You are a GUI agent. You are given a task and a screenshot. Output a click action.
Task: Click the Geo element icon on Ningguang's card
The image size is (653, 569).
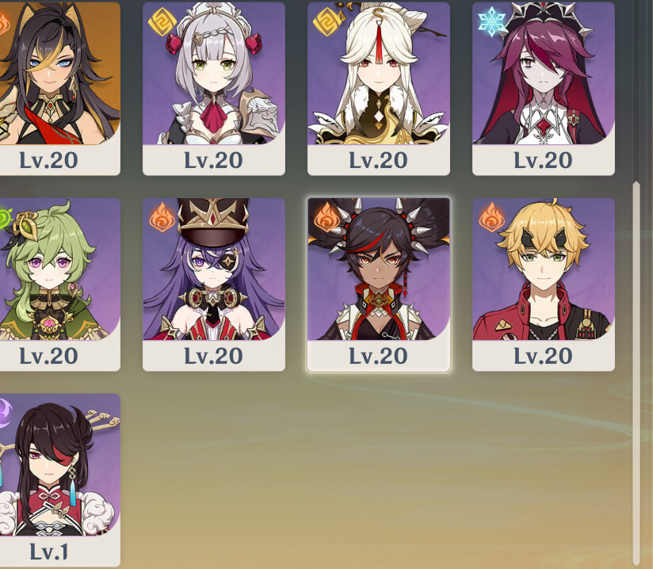click(x=326, y=21)
